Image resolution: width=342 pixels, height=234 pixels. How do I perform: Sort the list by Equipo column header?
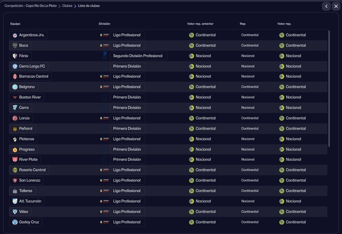point(15,24)
